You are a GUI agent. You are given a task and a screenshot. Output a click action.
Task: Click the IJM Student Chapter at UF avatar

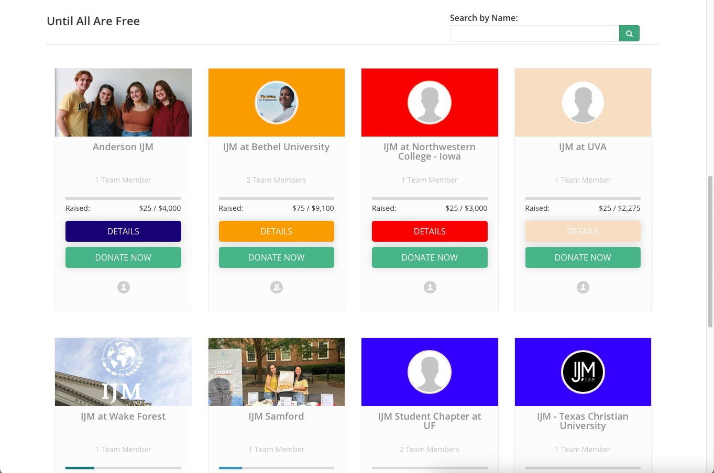click(x=430, y=372)
